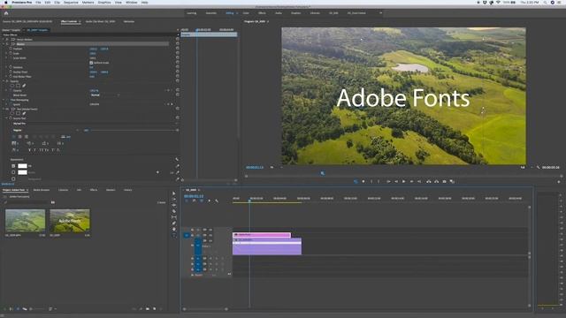Toggle the Stroke checkbox in Appearance

coord(13,172)
